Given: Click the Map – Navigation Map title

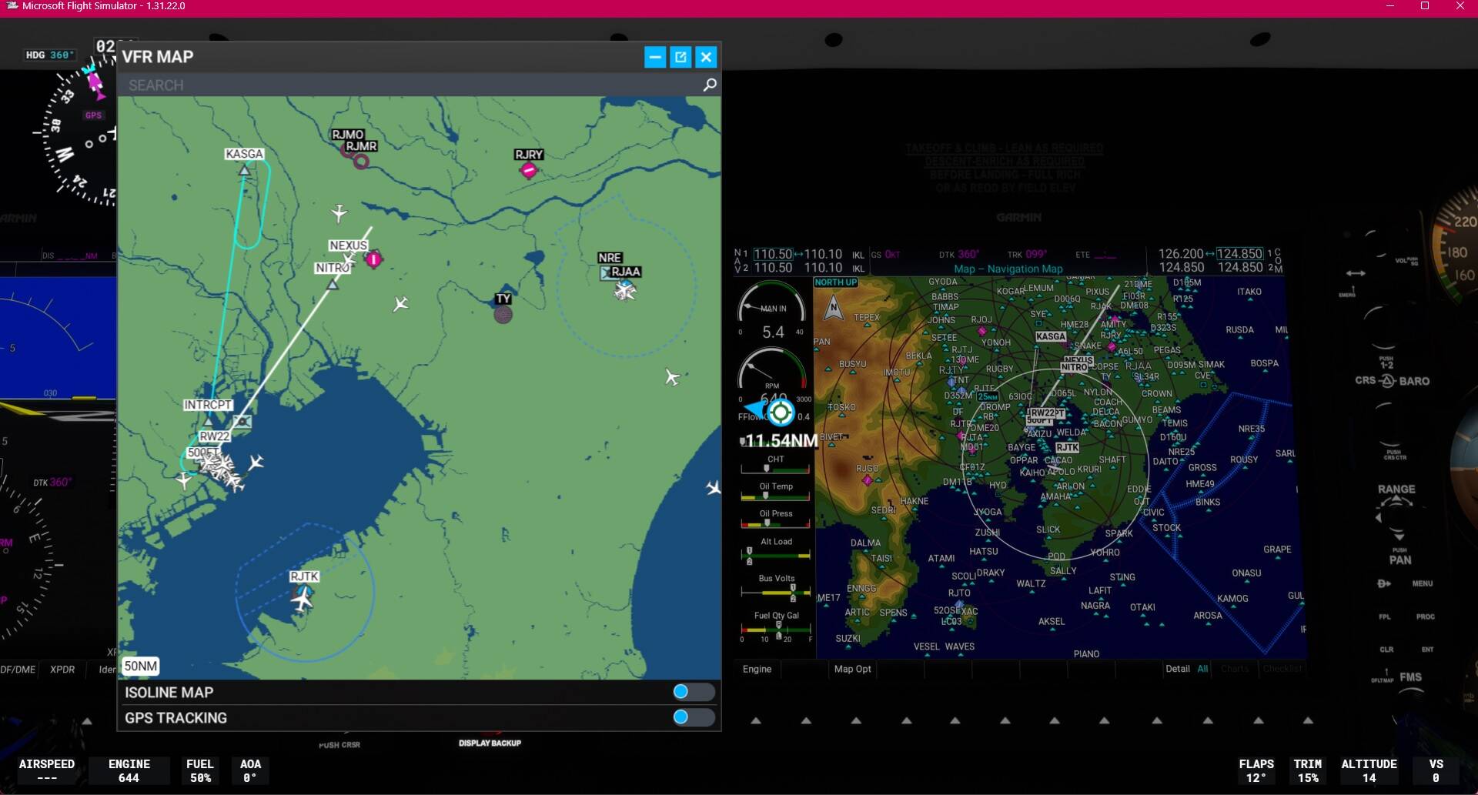Looking at the screenshot, I should tap(1008, 269).
